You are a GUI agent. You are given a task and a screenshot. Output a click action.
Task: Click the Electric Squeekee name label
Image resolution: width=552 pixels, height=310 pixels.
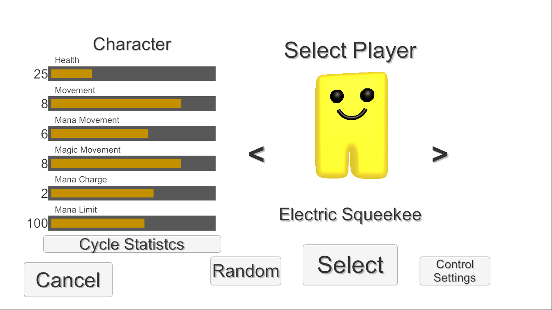pos(350,214)
